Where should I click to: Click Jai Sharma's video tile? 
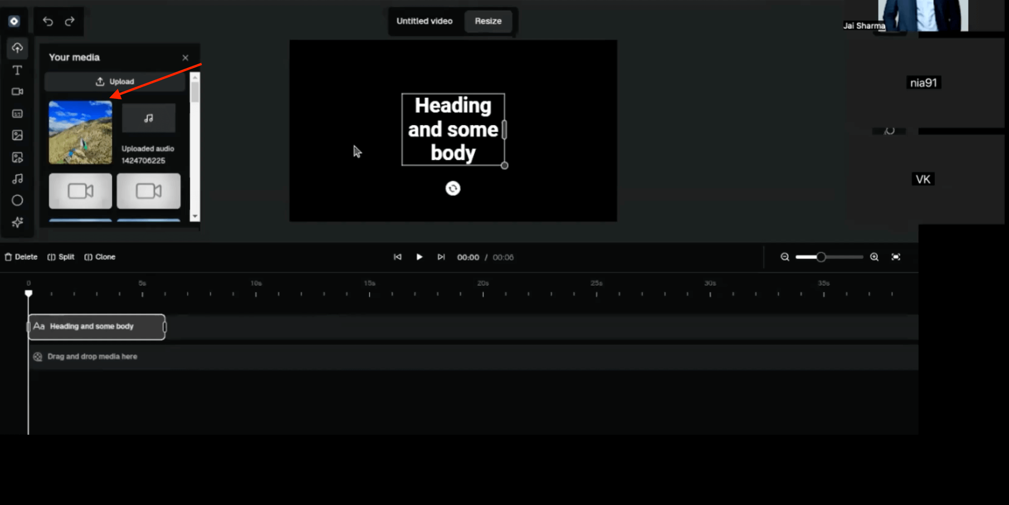(x=924, y=16)
